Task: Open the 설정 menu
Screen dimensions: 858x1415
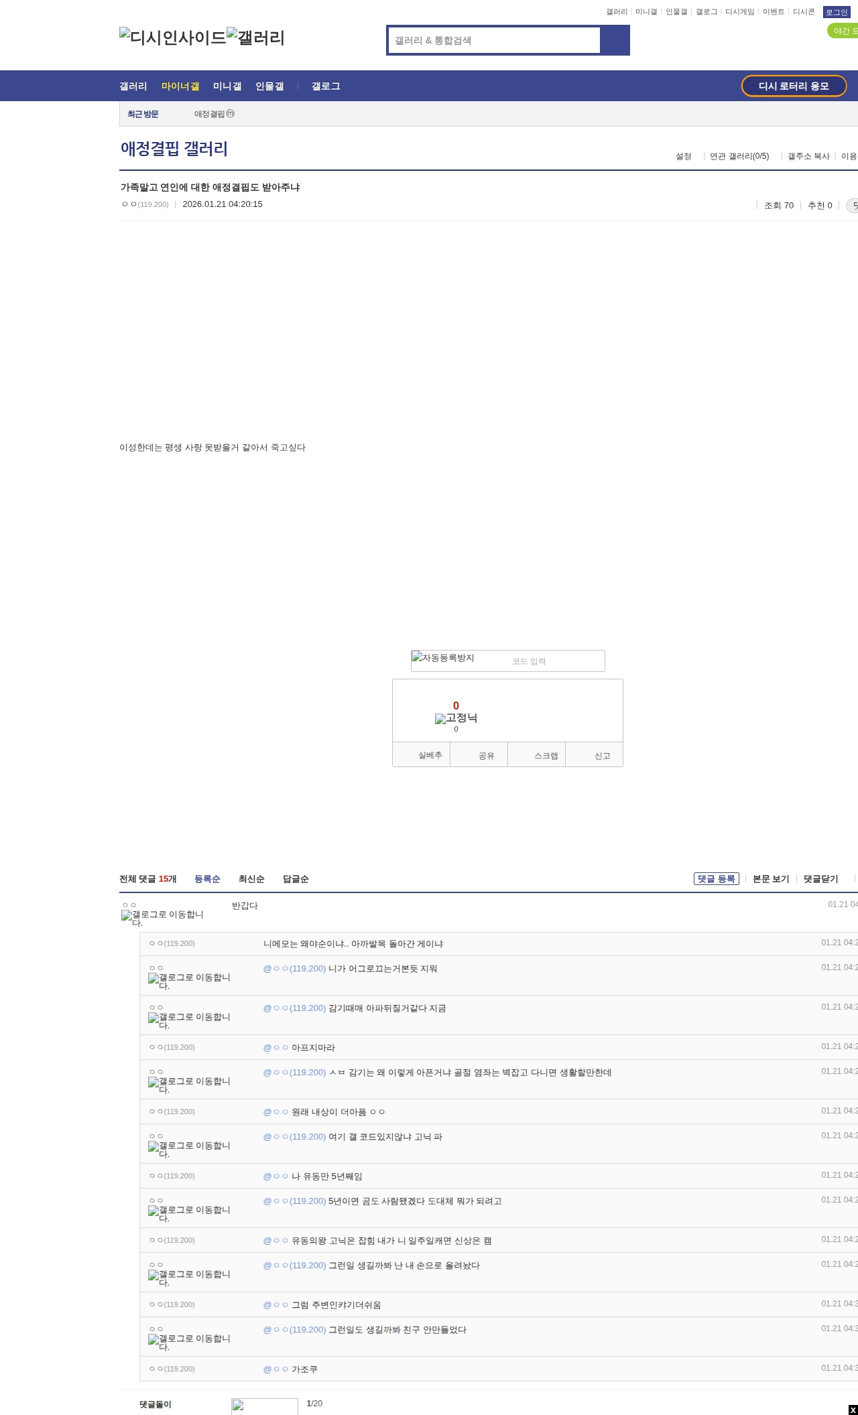Action: [684, 156]
